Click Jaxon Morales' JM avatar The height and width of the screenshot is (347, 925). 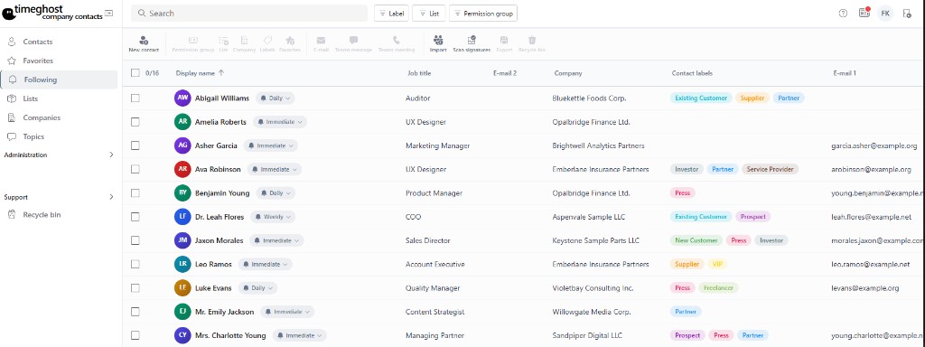pyautogui.click(x=182, y=240)
